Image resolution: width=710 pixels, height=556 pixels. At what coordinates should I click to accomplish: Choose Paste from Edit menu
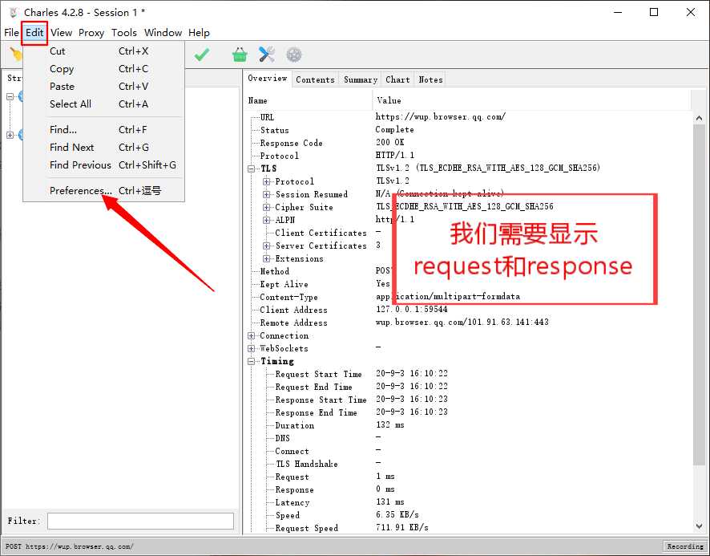click(x=103, y=87)
